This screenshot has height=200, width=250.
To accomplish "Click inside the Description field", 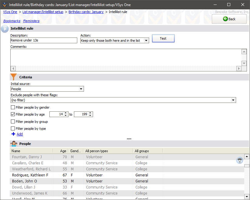I will [x=44, y=40].
